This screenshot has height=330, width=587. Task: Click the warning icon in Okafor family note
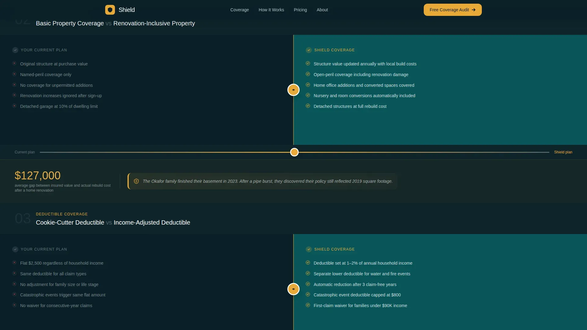[136, 181]
